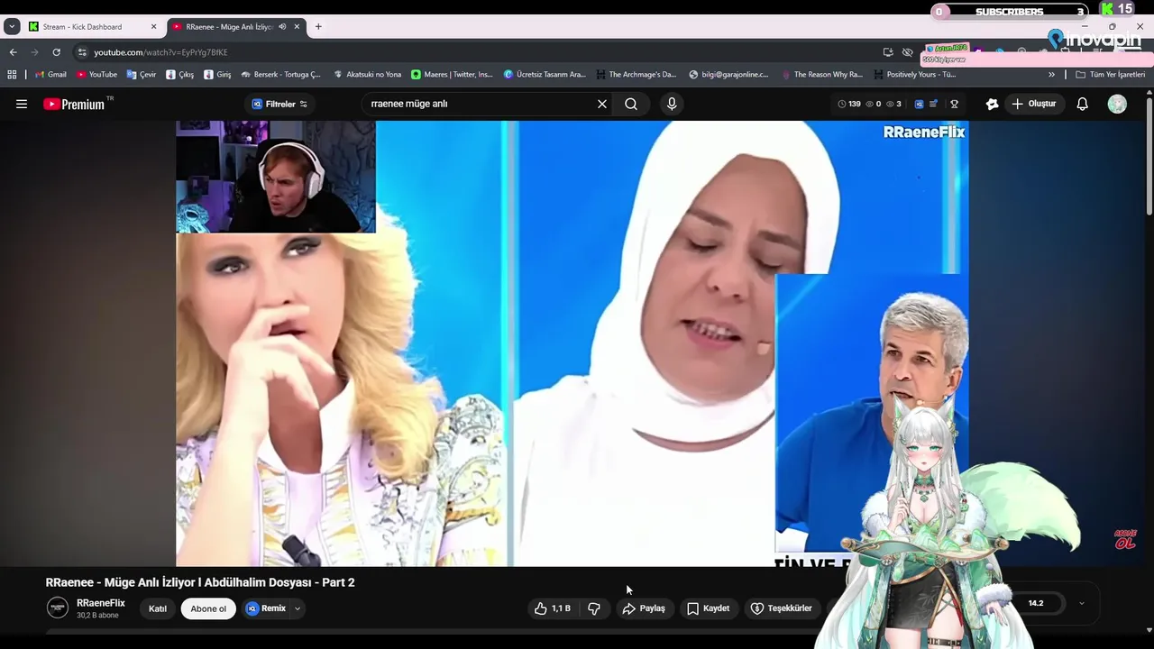The height and width of the screenshot is (649, 1154).
Task: Click the 30,2 B abone subscriber count
Action: pos(97,616)
